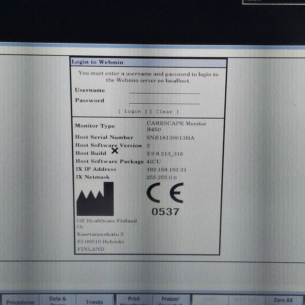The height and width of the screenshot is (305, 305).
Task: Select the software package value 4ICU
Action: point(154,162)
